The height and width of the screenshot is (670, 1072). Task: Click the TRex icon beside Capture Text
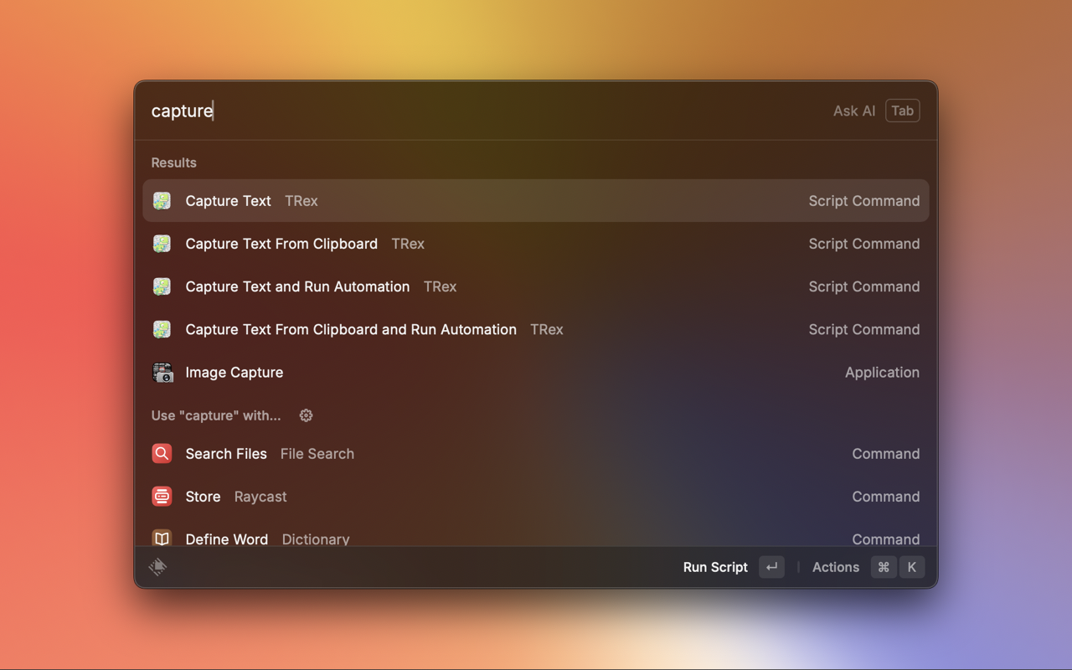[162, 201]
